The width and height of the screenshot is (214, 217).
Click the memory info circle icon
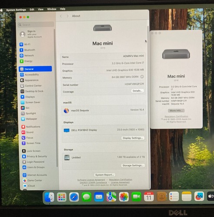pyautogui.click(x=142, y=77)
